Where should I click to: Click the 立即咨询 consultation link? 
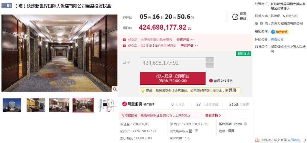[x=294, y=140]
